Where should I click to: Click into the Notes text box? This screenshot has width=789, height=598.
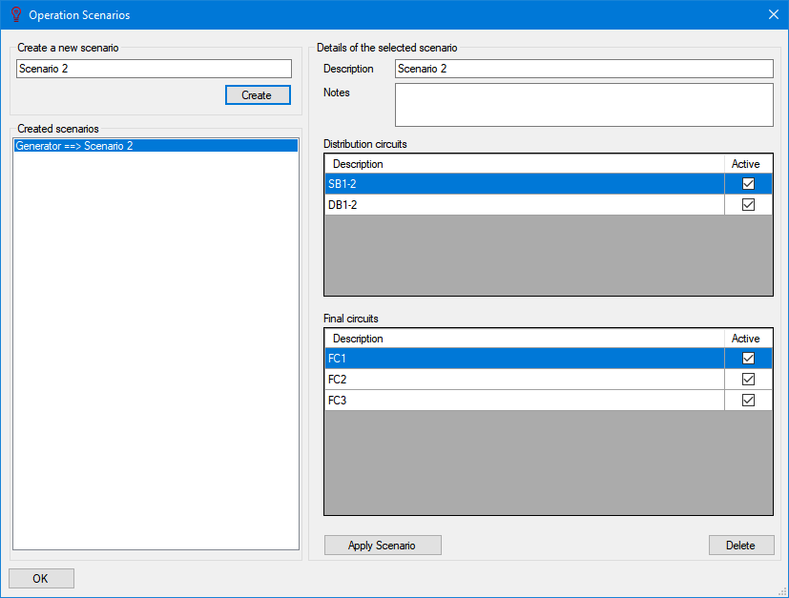[584, 105]
